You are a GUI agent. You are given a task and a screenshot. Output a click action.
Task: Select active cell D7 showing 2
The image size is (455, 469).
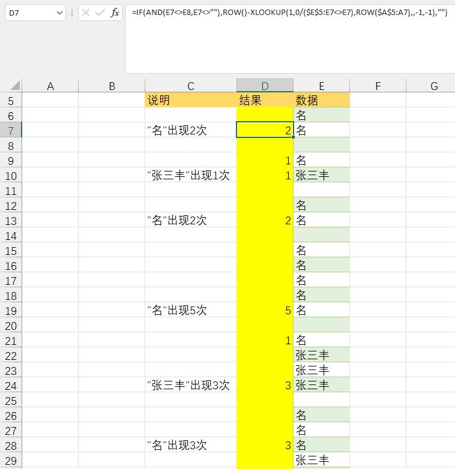pyautogui.click(x=265, y=130)
